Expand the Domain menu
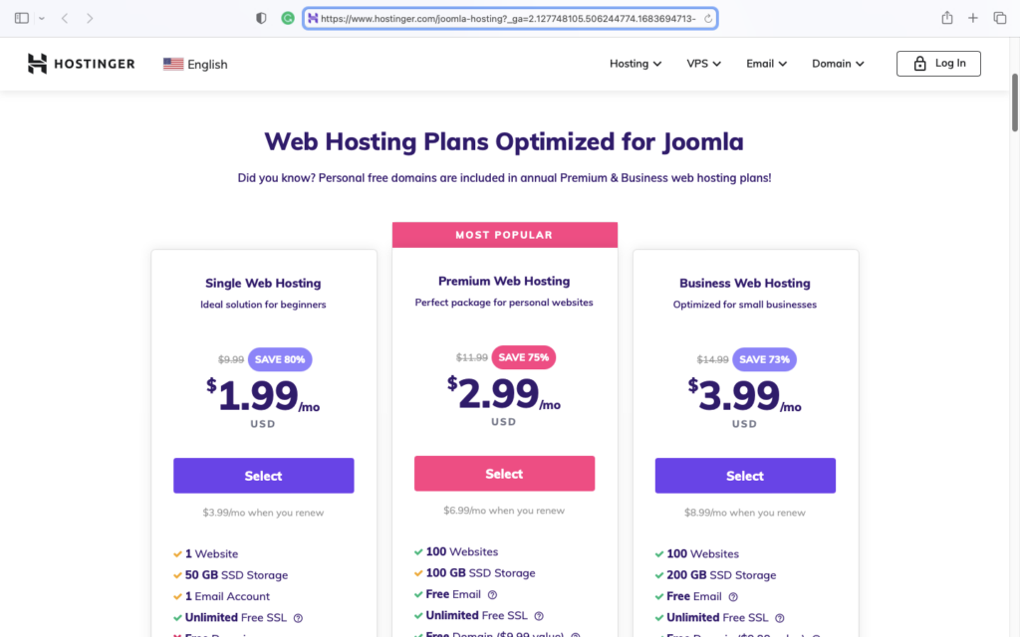Screen dimensions: 1020x637 coord(838,64)
